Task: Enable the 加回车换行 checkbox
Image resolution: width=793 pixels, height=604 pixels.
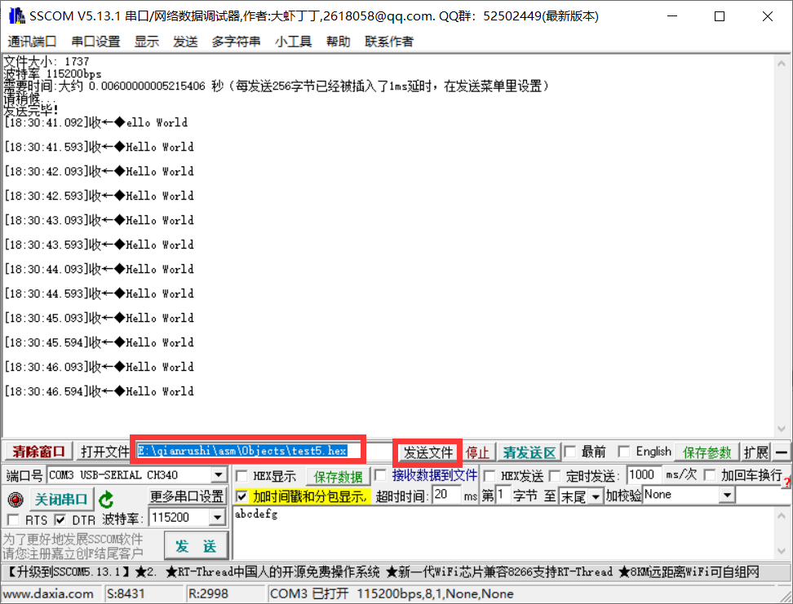Action: coord(710,475)
